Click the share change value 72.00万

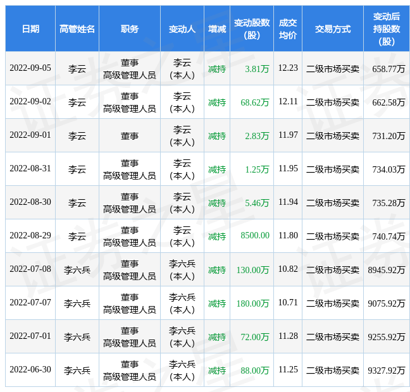255,337
